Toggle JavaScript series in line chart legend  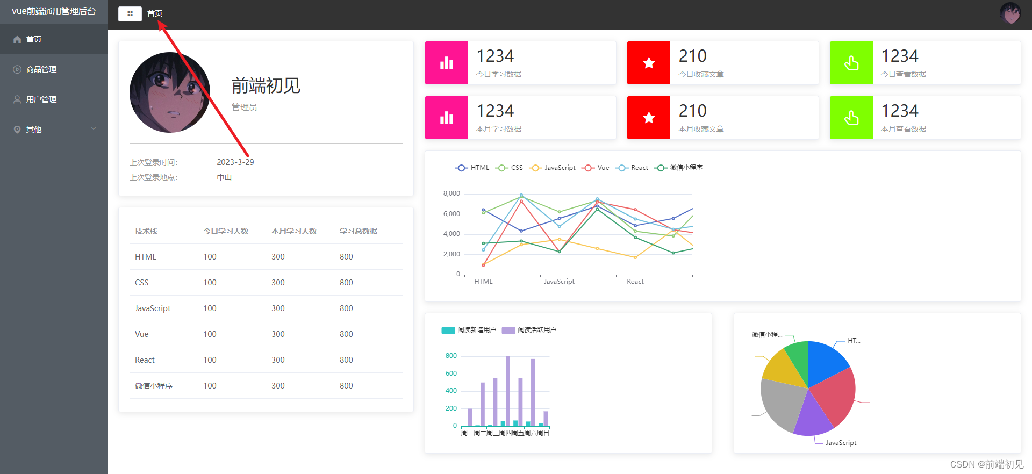(x=553, y=168)
